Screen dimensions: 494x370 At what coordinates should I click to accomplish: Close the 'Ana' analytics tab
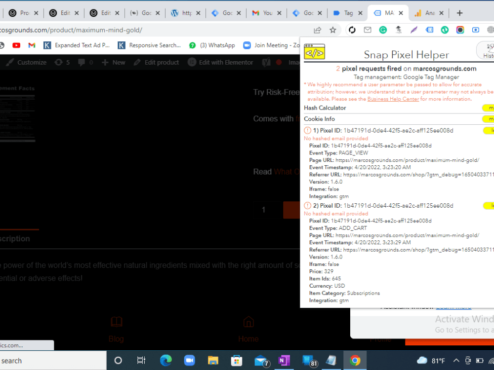tap(441, 13)
